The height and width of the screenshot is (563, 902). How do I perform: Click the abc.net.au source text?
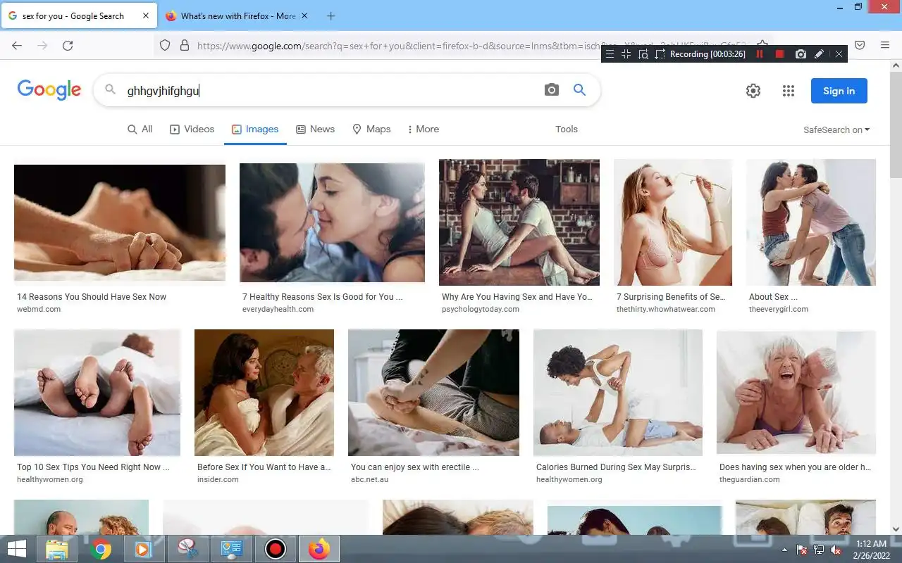pos(369,479)
